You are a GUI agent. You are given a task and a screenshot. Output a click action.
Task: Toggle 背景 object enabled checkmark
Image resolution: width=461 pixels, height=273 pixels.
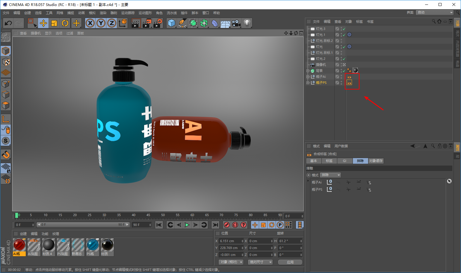tap(344, 71)
